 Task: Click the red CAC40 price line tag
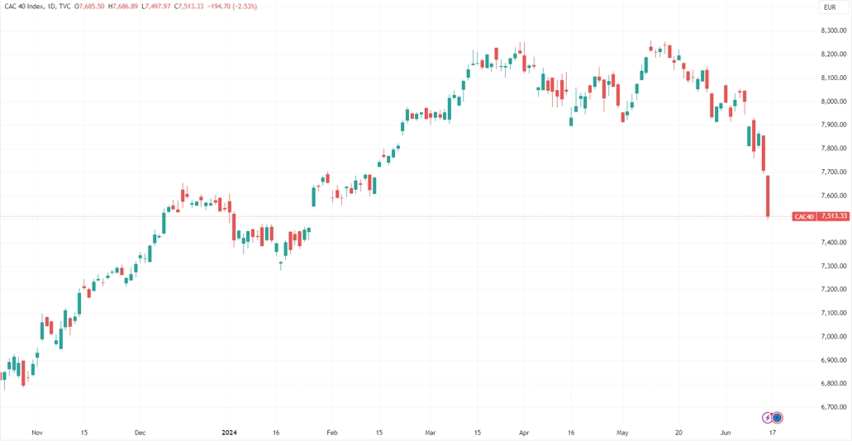click(803, 217)
